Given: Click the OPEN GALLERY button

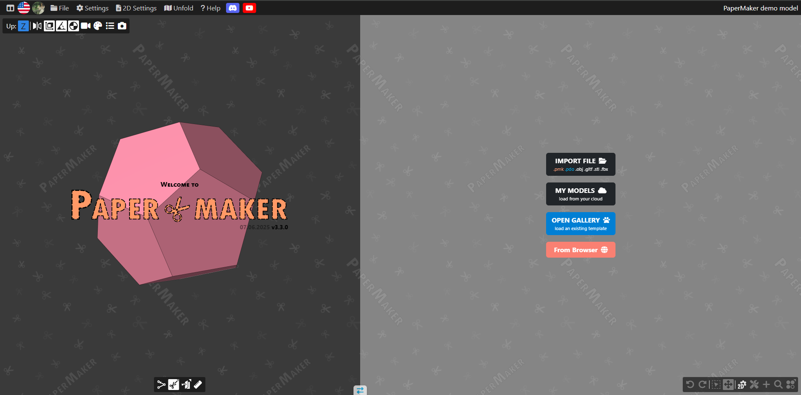Looking at the screenshot, I should click(x=581, y=224).
